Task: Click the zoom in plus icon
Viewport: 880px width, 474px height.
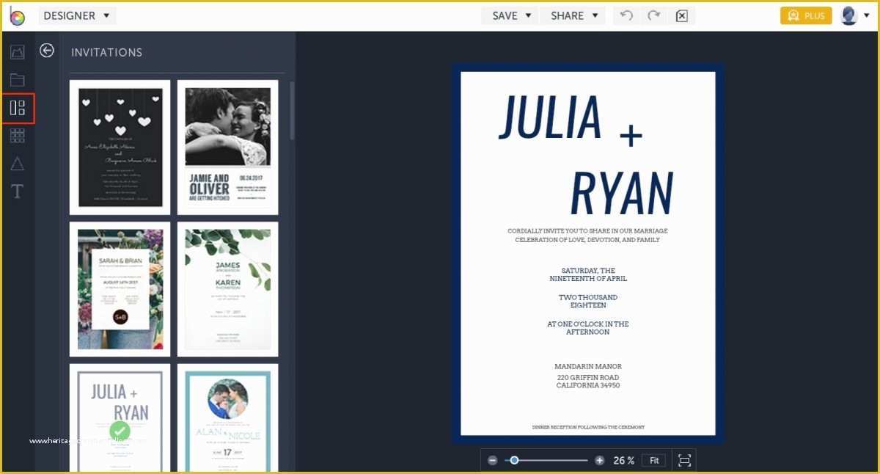Action: point(600,461)
